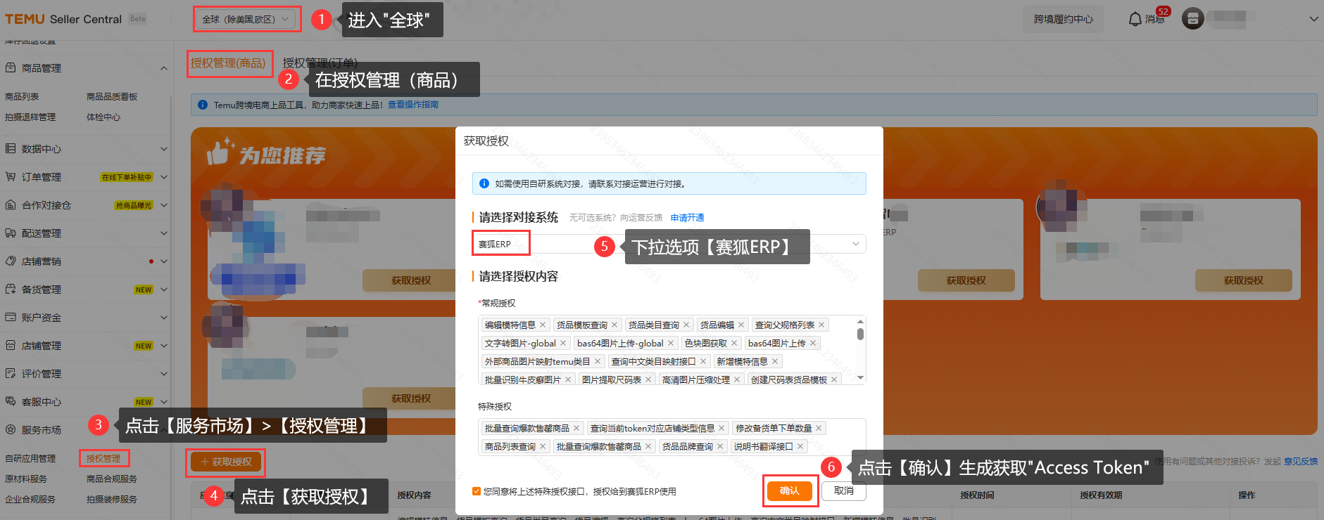This screenshot has width=1324, height=520.
Task: Toggle the 您同意将上述特殊授权接口 agreement checkbox
Action: pyautogui.click(x=477, y=491)
